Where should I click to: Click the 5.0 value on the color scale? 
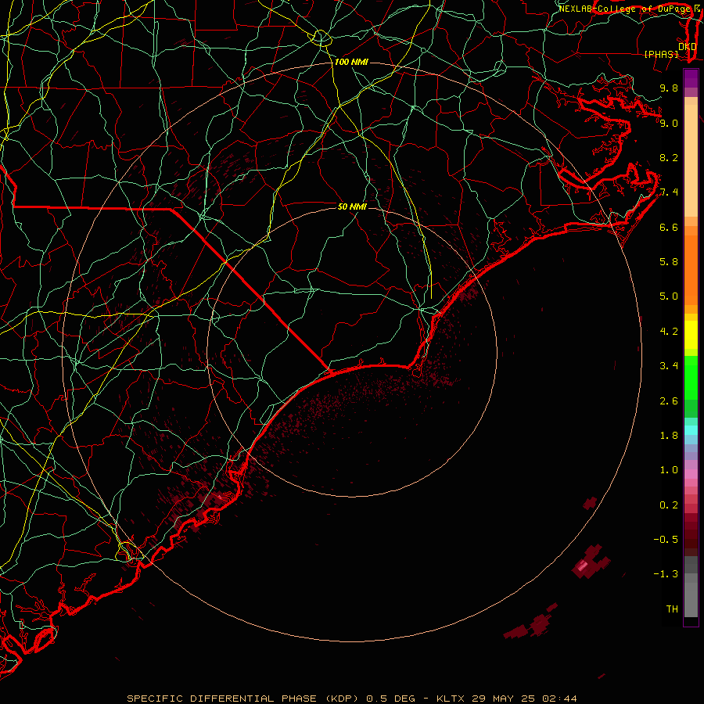(669, 296)
